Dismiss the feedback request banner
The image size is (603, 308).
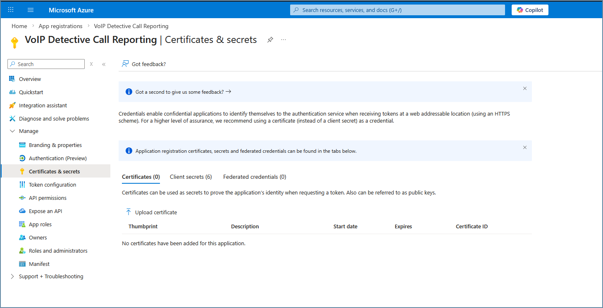tap(525, 88)
